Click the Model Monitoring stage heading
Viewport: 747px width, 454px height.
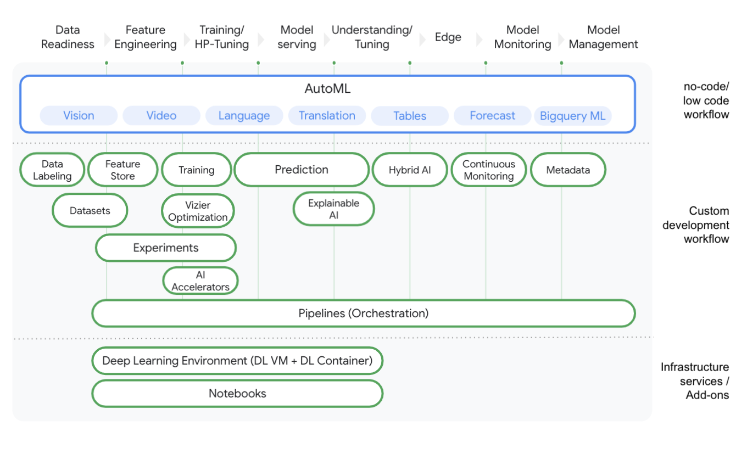point(522,37)
